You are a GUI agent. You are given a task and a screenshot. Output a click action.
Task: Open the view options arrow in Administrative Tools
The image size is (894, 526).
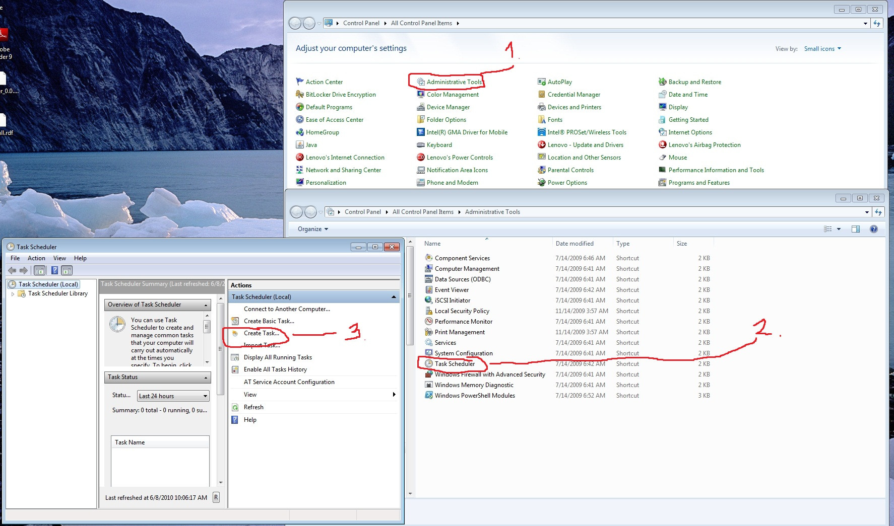tap(839, 229)
